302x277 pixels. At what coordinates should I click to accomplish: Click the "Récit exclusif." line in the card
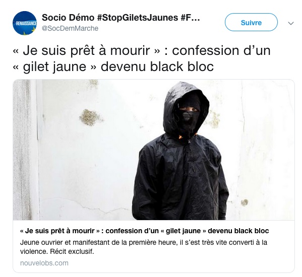tap(72, 251)
